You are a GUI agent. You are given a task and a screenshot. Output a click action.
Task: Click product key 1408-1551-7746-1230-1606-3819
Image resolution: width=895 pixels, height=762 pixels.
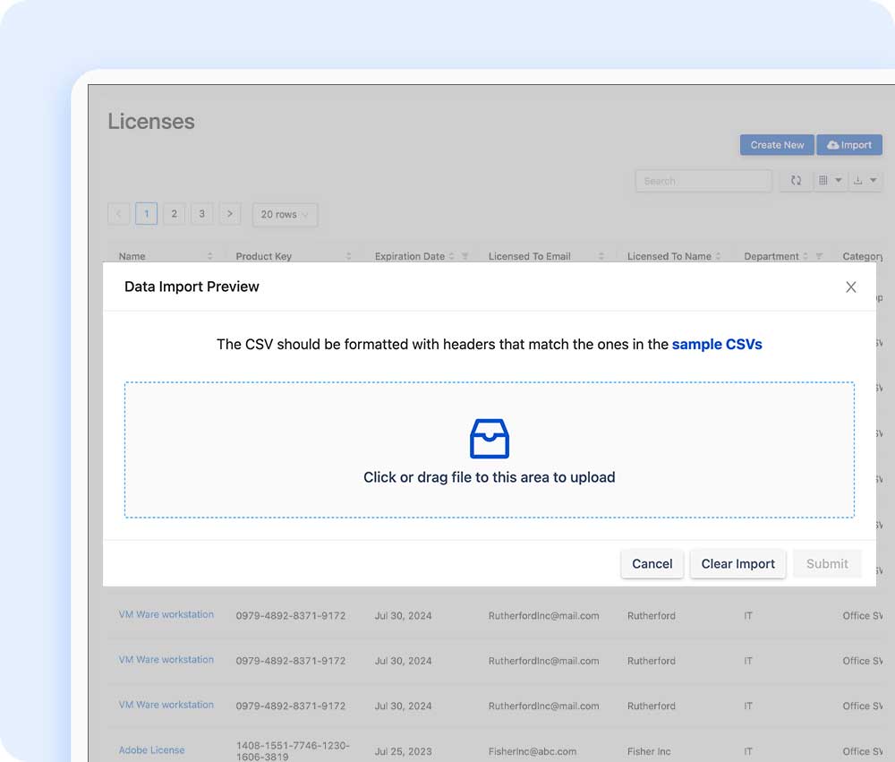tap(293, 751)
